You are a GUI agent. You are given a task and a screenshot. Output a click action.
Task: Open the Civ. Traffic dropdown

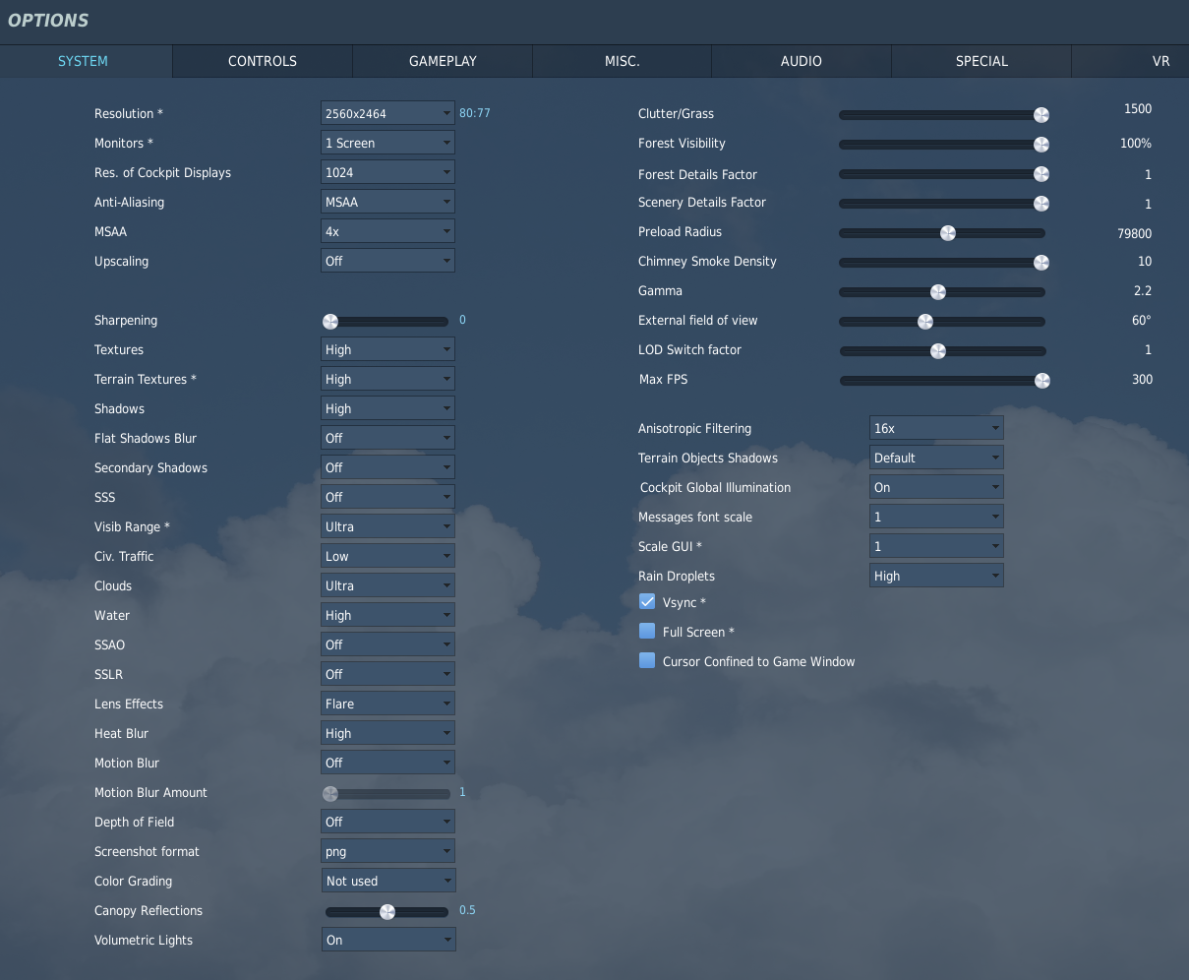(x=387, y=556)
